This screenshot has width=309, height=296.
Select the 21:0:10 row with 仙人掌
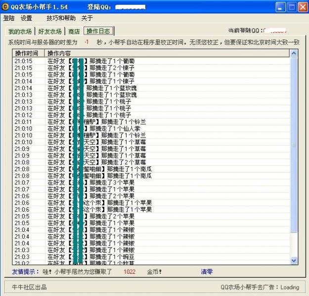tap(151, 129)
